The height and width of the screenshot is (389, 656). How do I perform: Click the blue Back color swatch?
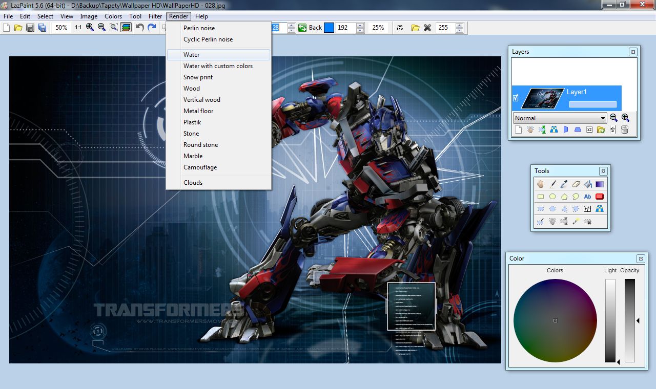(329, 28)
